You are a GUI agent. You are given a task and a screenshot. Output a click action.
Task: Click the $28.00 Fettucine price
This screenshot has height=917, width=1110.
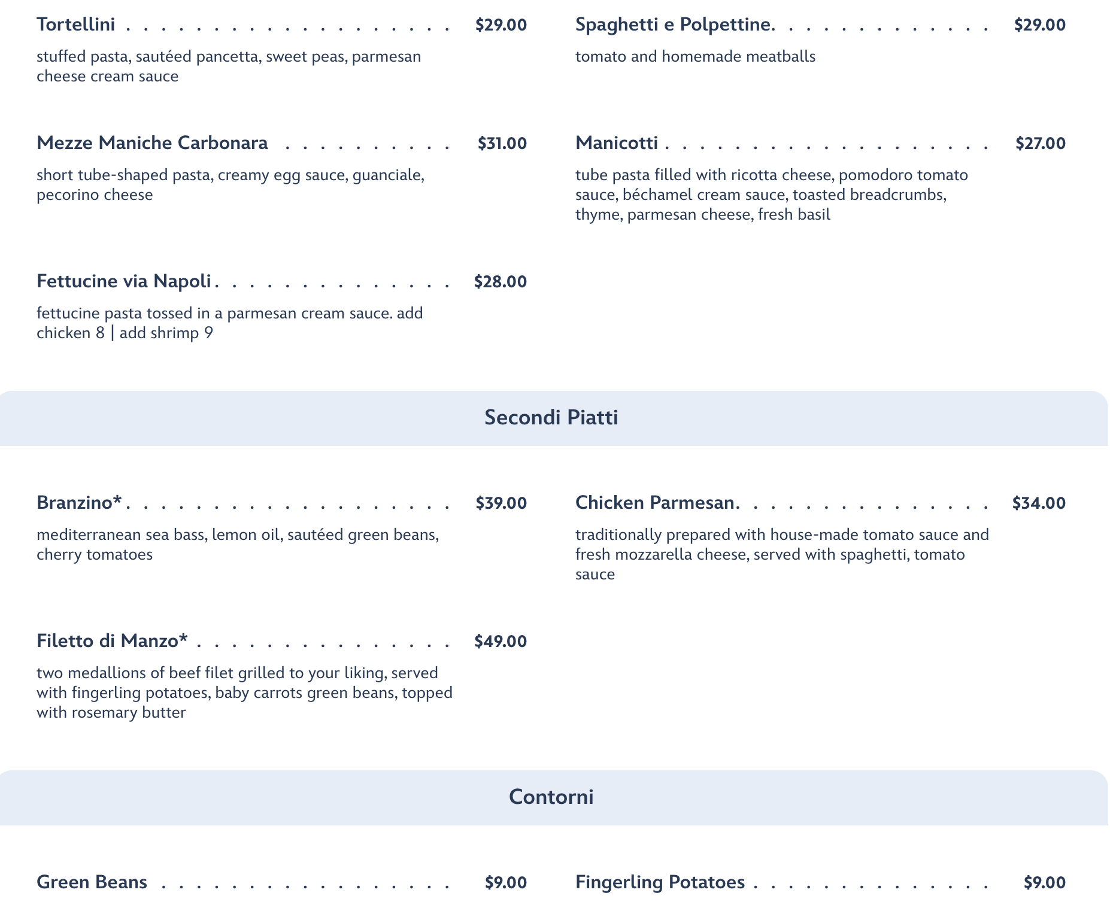pyautogui.click(x=500, y=282)
